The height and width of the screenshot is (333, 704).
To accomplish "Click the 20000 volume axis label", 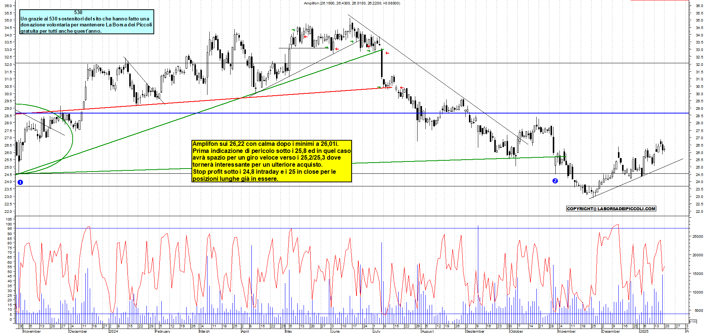I will 697,255.
